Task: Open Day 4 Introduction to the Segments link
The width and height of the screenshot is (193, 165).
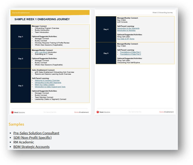Action: (128, 28)
